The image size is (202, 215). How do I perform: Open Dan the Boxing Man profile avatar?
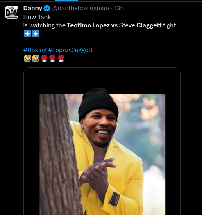[x=11, y=12]
